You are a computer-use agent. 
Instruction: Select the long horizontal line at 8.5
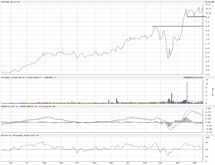click(x=177, y=26)
